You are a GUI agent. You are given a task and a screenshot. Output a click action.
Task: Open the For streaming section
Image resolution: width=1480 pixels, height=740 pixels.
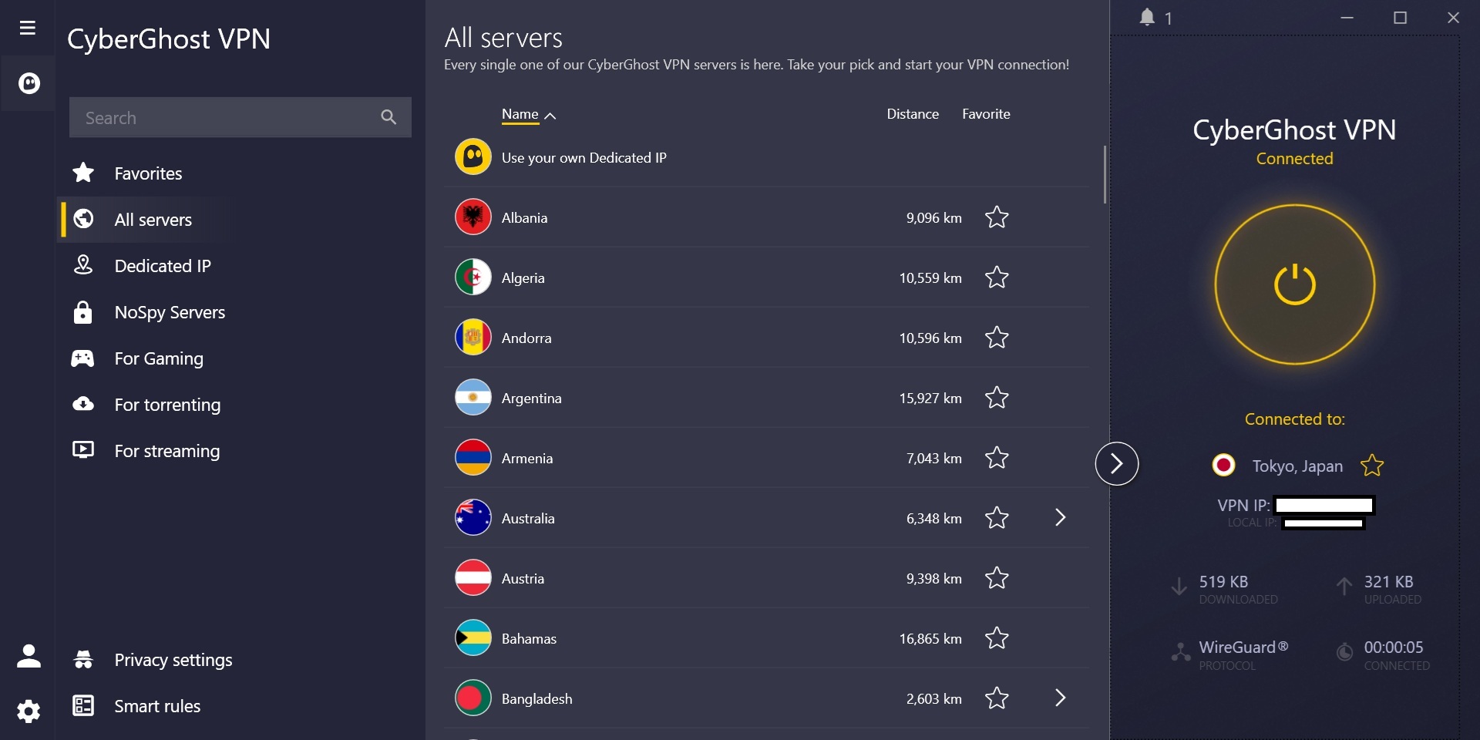click(x=166, y=451)
